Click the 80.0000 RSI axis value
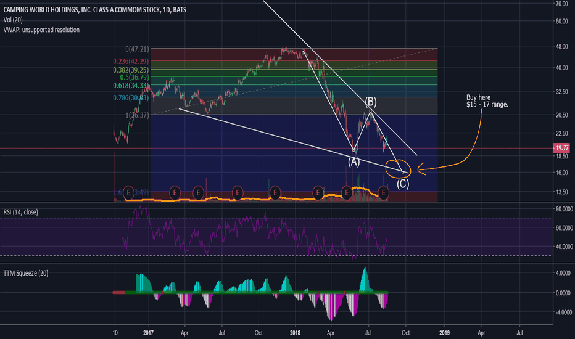575x339 pixels. (x=564, y=209)
